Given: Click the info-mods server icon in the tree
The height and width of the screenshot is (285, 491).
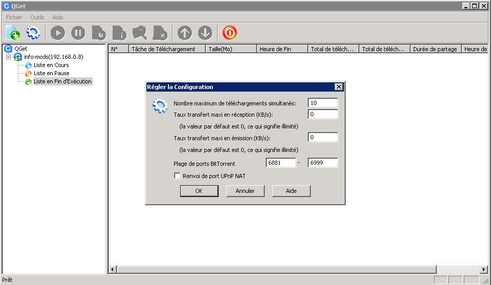Looking at the screenshot, I should pos(18,57).
